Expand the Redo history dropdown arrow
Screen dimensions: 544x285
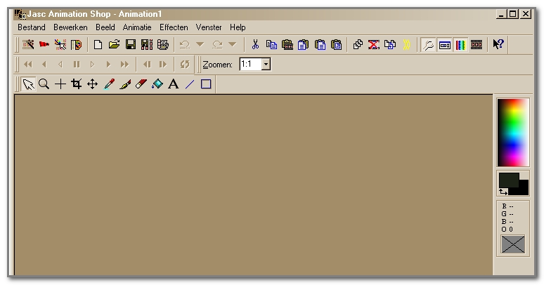tap(233, 44)
